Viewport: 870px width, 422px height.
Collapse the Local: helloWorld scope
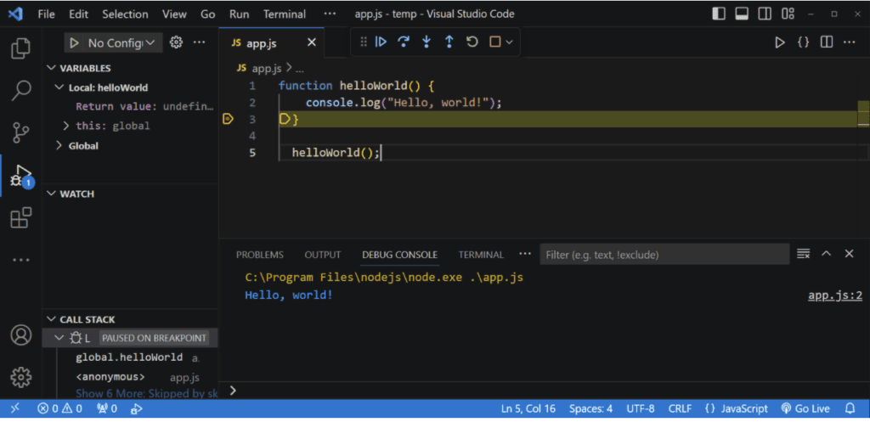pyautogui.click(x=59, y=87)
